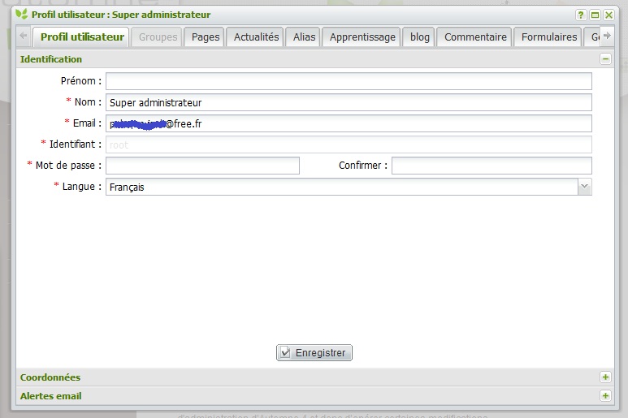Click into the Mot de passe field
Viewport: 628px width, 418px height.
coord(202,166)
